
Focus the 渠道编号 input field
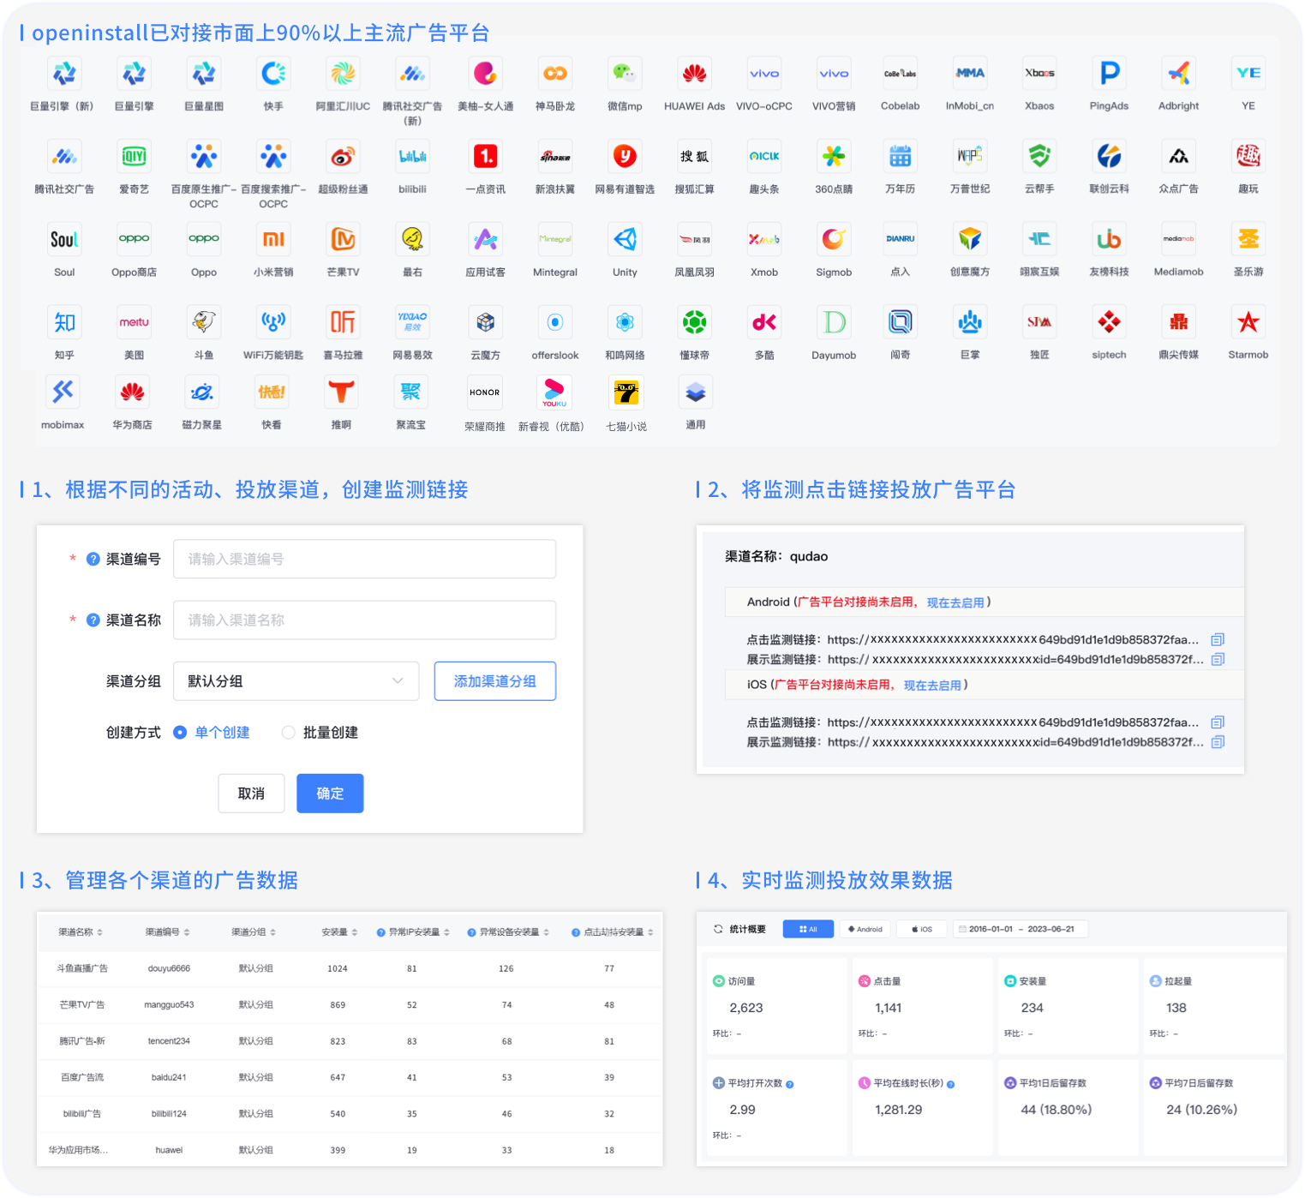[364, 559]
